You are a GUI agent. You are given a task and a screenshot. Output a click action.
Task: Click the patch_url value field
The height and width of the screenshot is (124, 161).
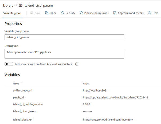[115, 97]
